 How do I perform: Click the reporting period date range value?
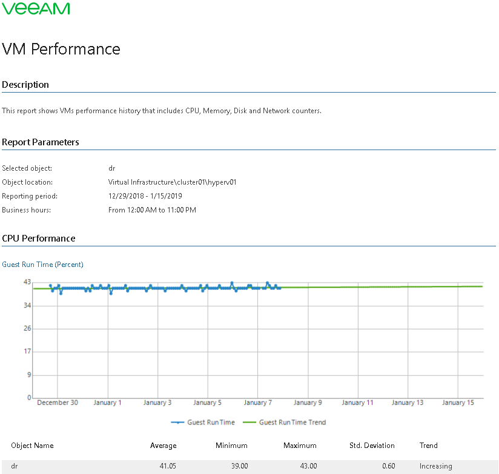coord(145,196)
